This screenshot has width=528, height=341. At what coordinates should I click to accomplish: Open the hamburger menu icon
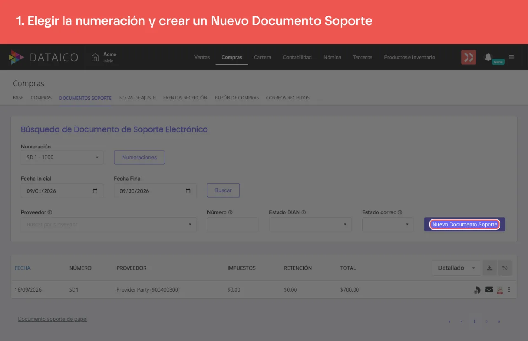tap(511, 57)
